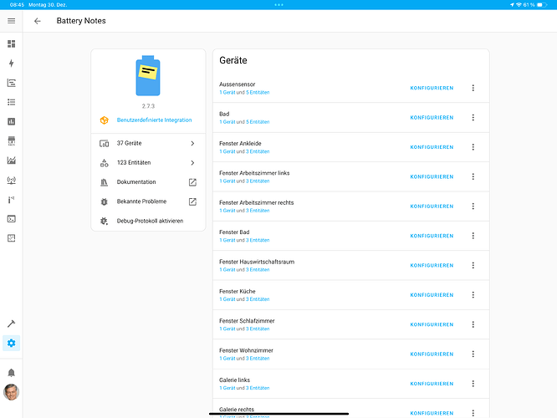Viewport: 557px width, 418px height.
Task: Open Benutzerdefinierte Integration link
Action: (x=154, y=120)
